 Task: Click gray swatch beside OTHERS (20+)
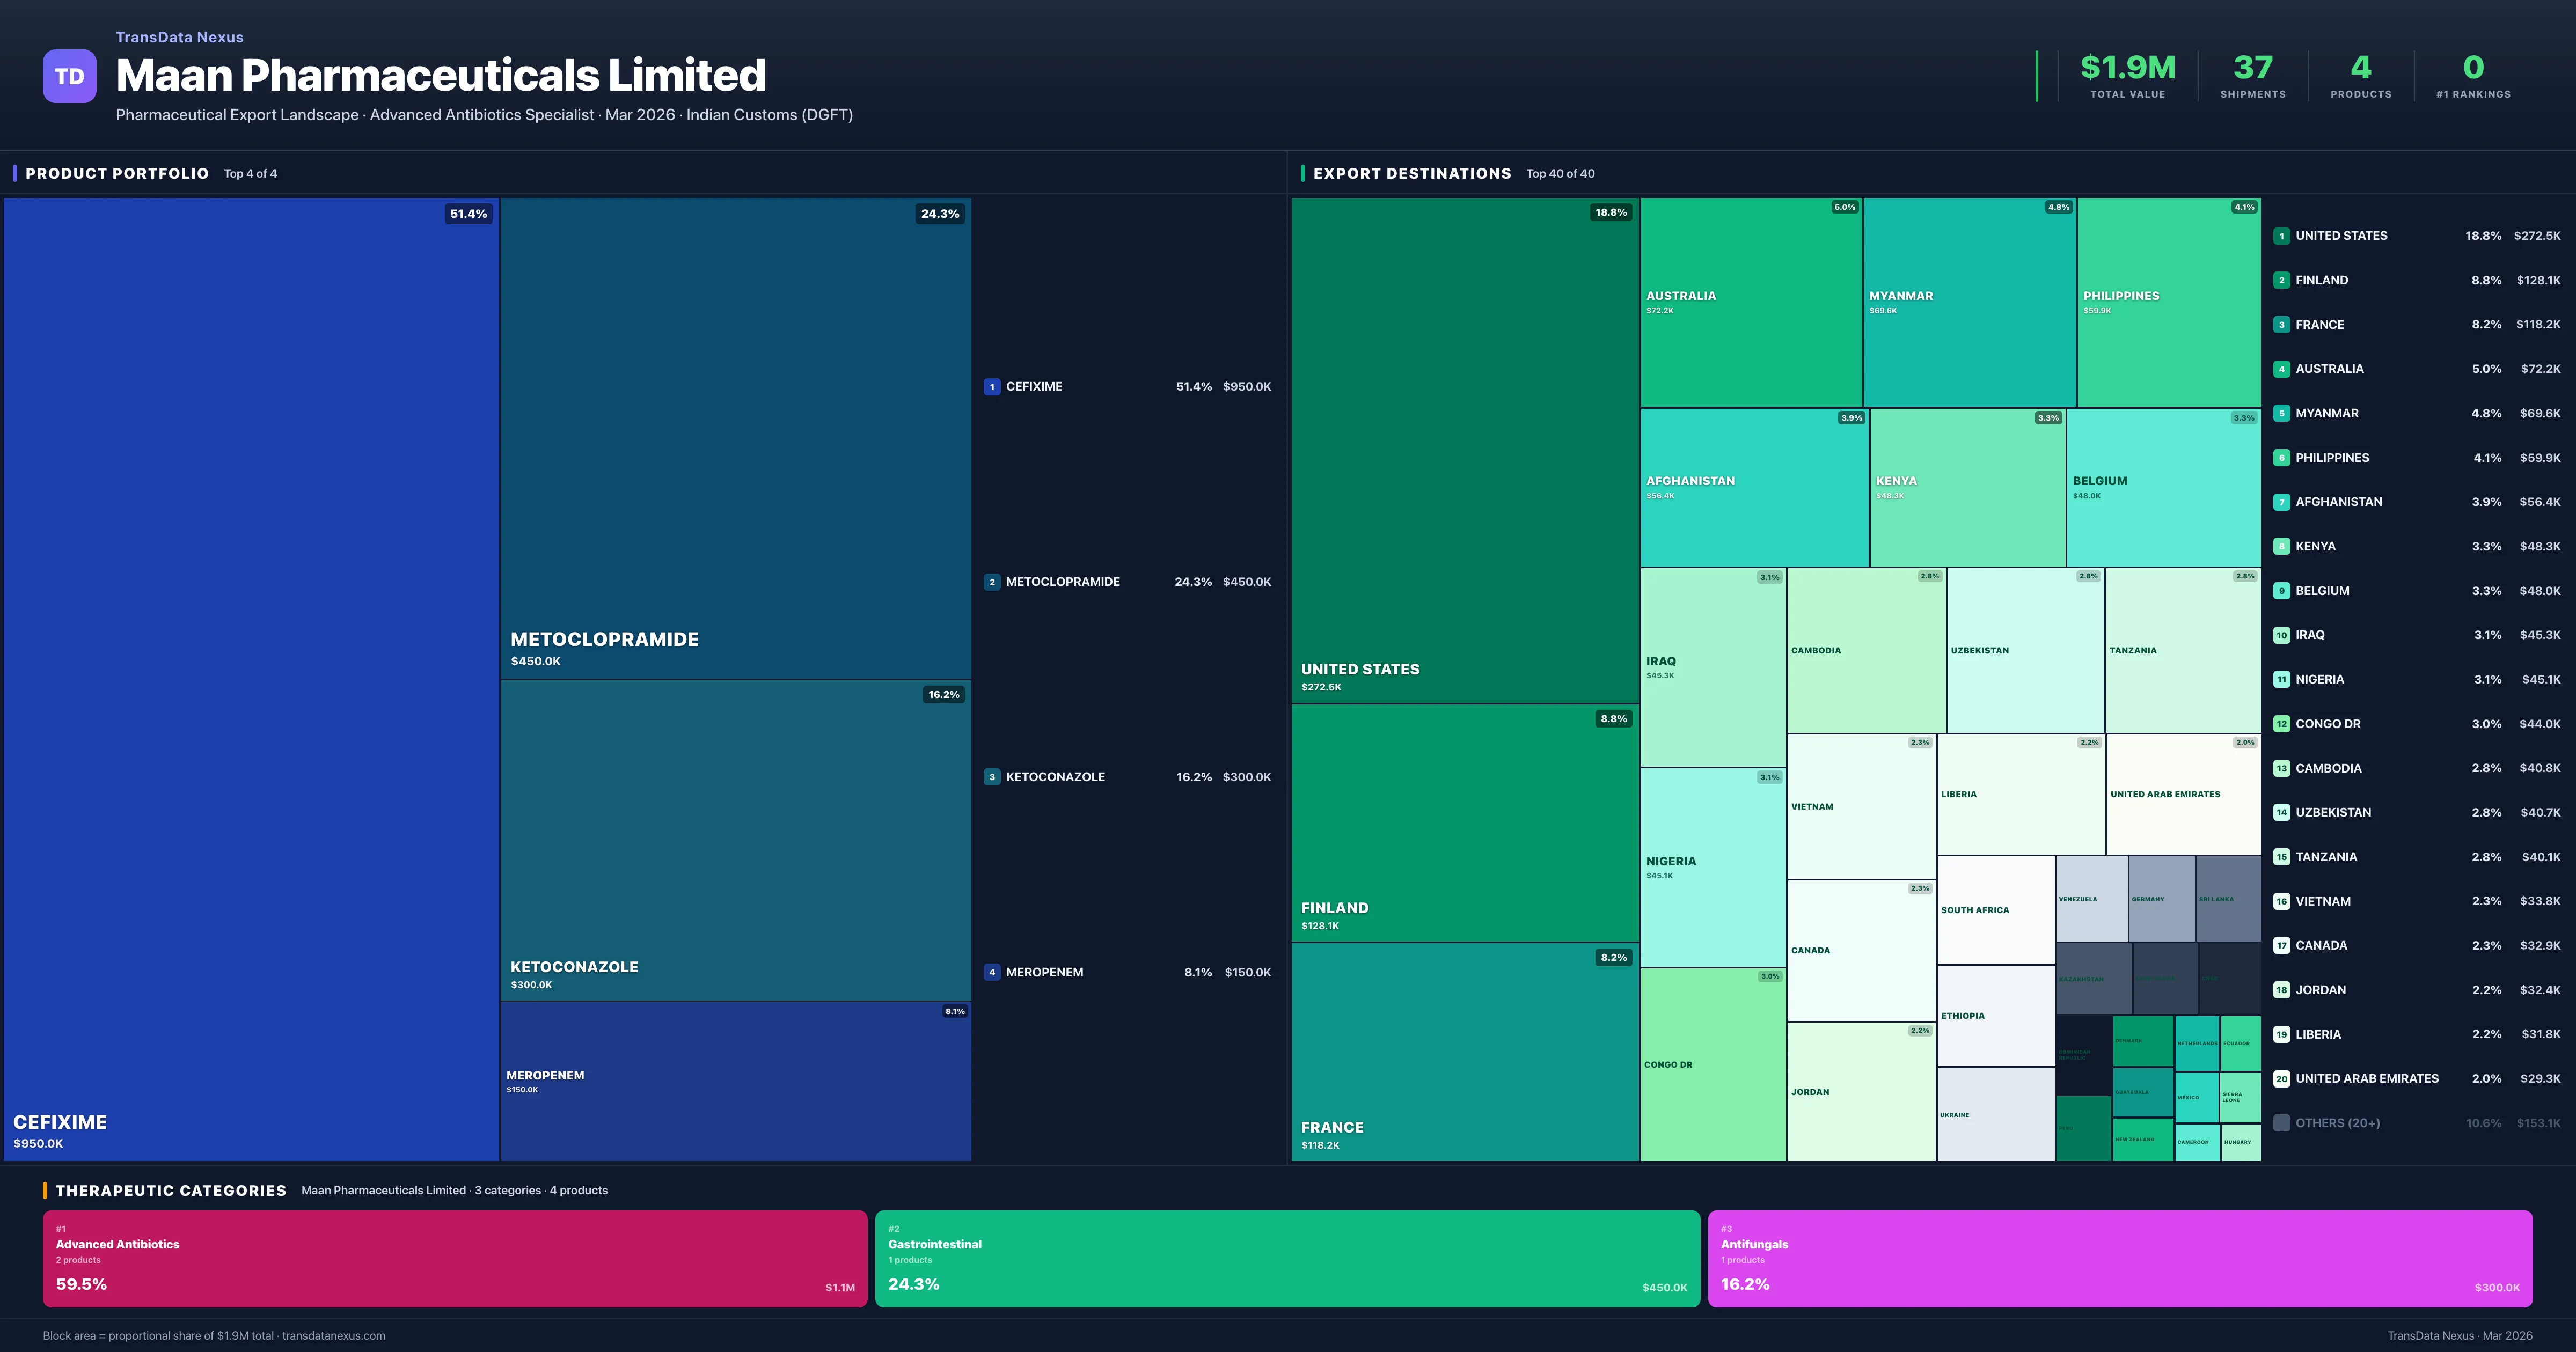[x=2281, y=1123]
